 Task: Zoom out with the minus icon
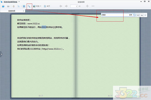pyautogui.click(x=93, y=6)
